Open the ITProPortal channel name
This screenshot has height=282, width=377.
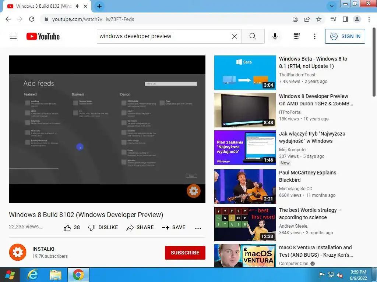click(290, 112)
